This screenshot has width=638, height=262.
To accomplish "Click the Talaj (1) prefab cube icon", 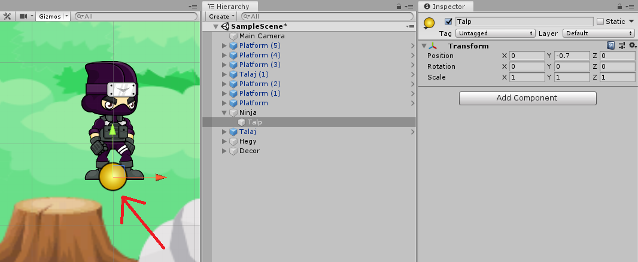I will click(233, 74).
